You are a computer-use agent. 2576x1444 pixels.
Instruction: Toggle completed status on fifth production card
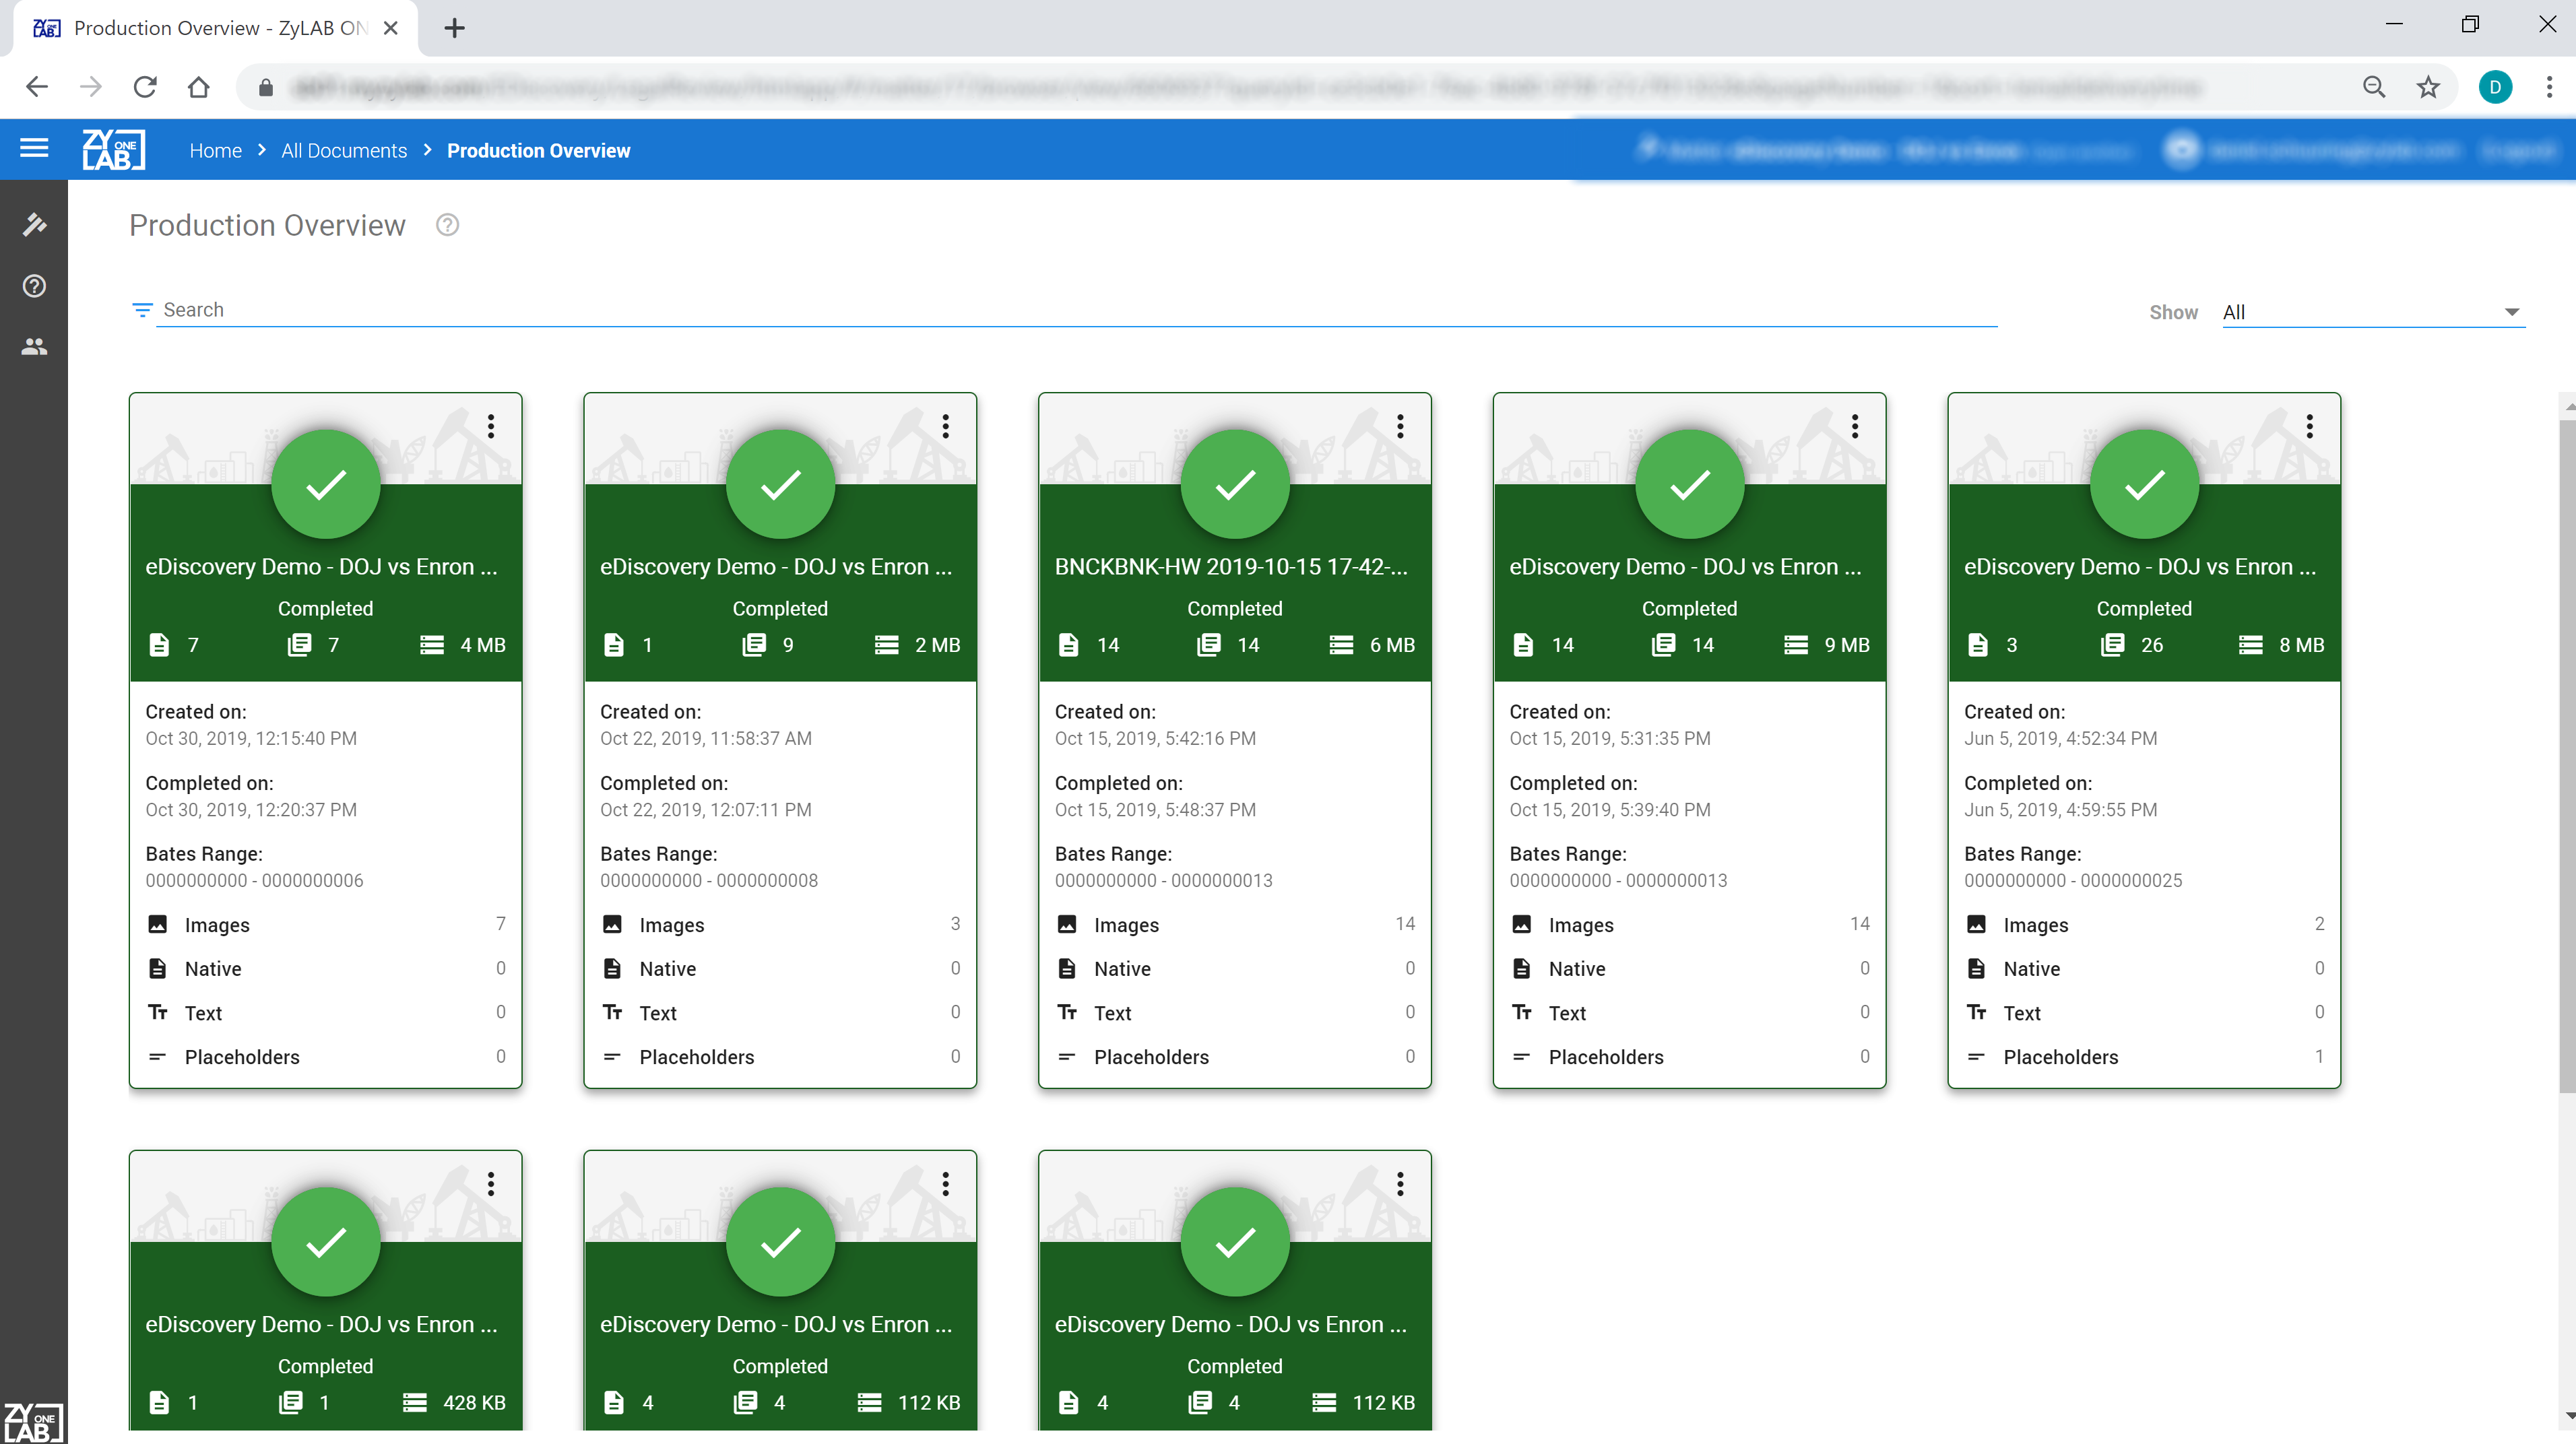(2143, 487)
